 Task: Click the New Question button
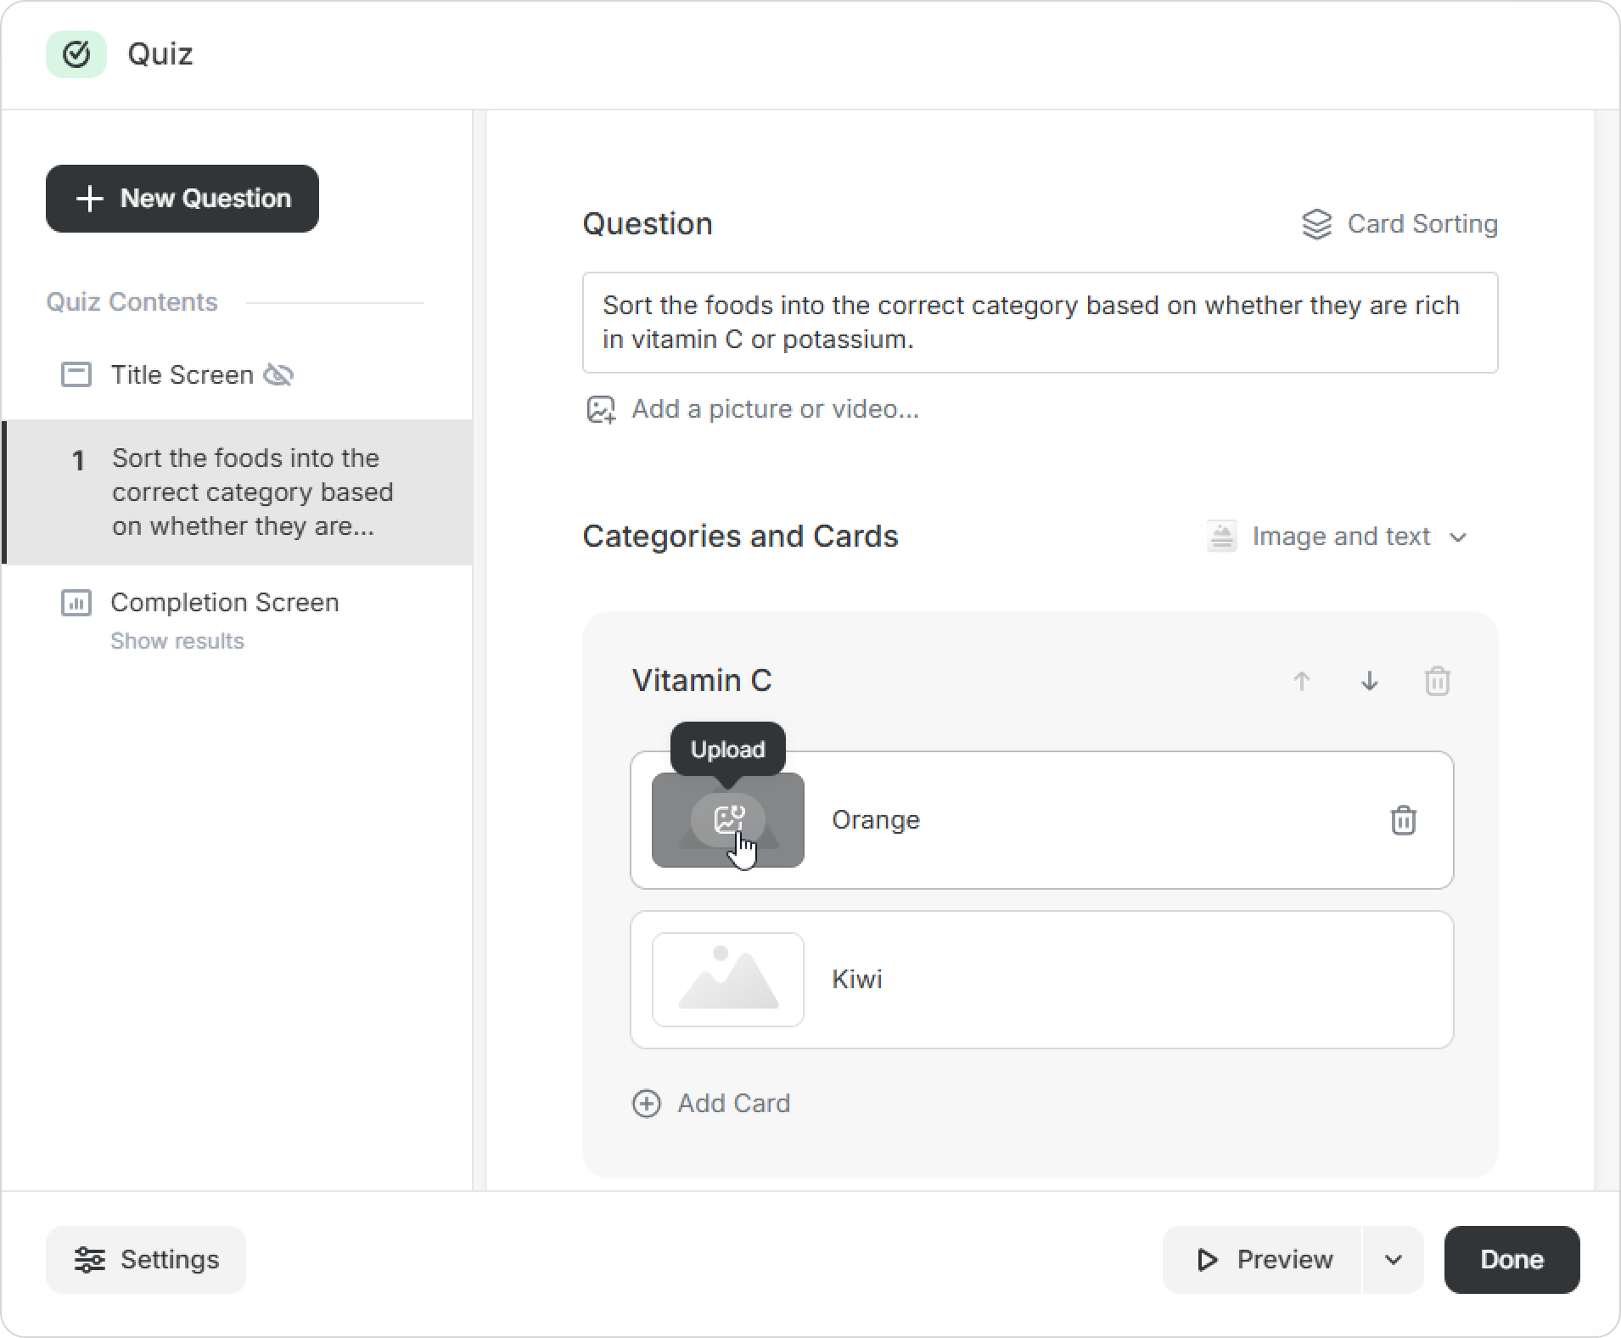click(x=182, y=199)
